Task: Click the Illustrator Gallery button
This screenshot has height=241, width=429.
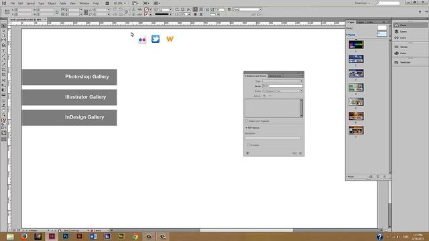Action: click(69, 97)
